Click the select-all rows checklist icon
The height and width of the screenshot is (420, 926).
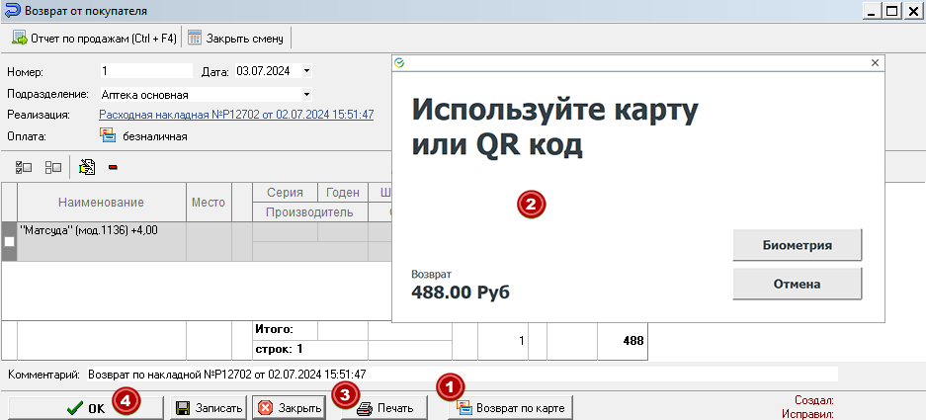[x=24, y=168]
